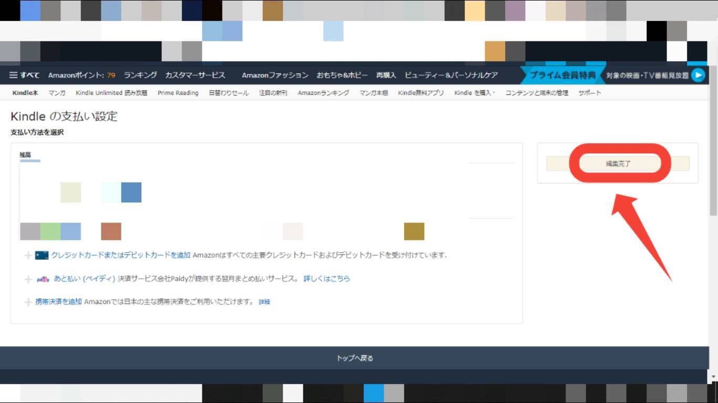Click text Amazonでは日本の主な携帯決済をご利用いただけます
Viewport: 718px width, 403px height.
pos(169,302)
